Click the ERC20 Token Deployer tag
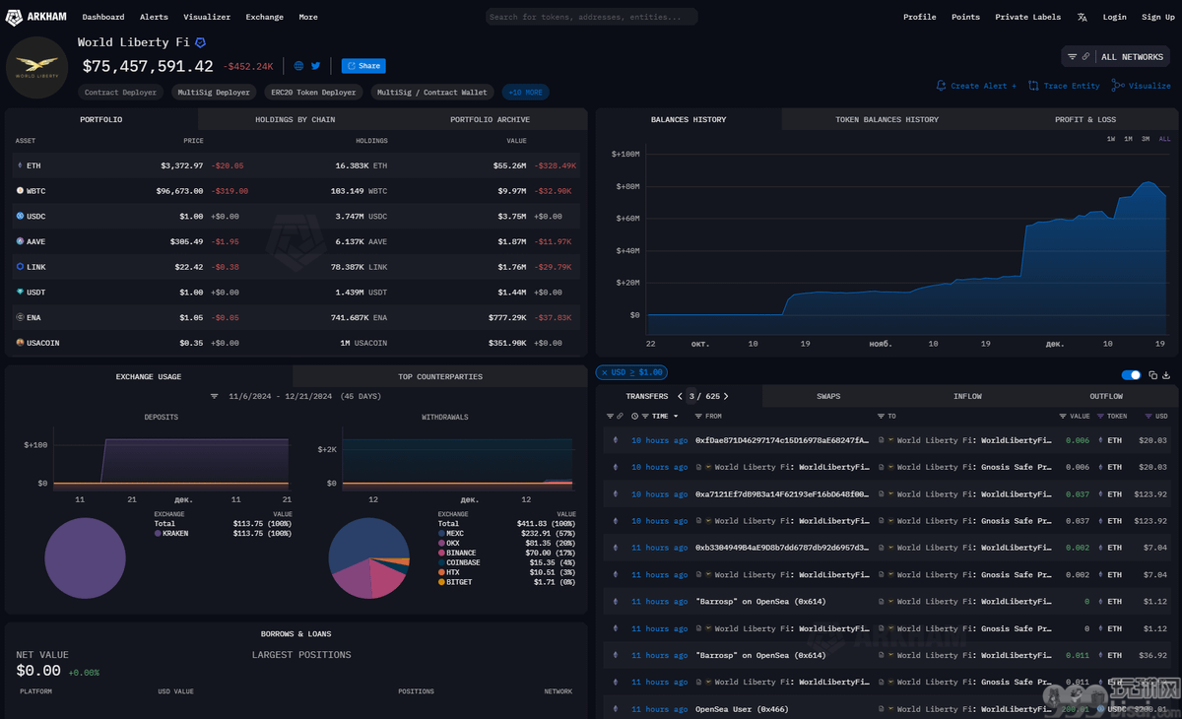The height and width of the screenshot is (719, 1182). click(314, 93)
